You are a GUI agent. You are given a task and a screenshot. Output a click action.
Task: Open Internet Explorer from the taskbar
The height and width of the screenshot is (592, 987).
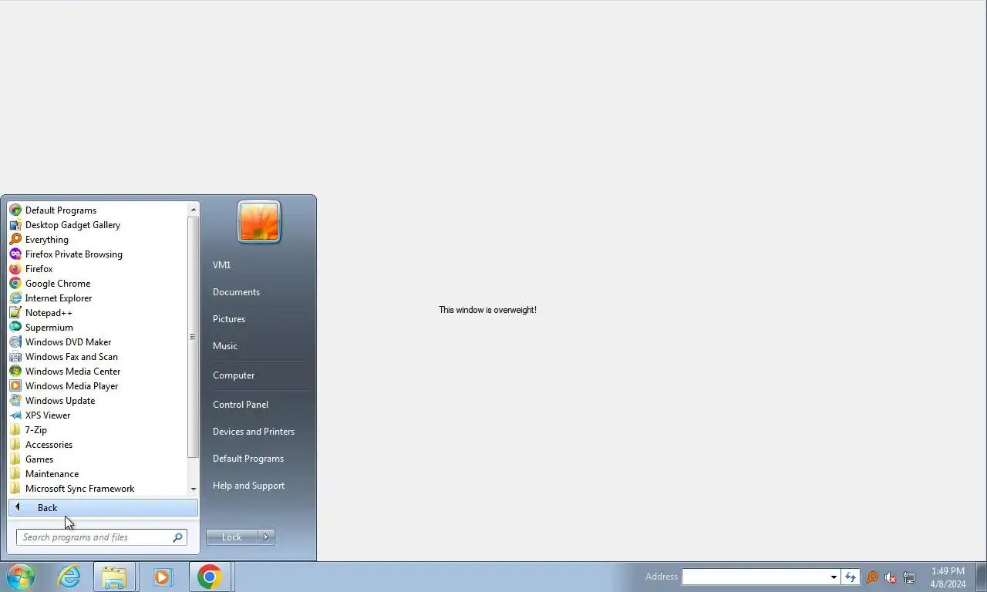pos(69,577)
